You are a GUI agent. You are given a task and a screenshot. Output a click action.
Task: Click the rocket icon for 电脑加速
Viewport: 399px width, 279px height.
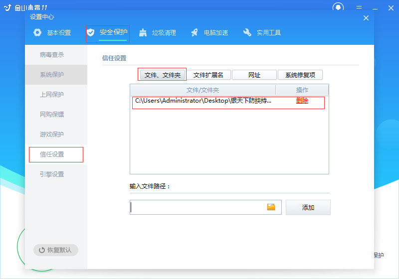pyautogui.click(x=195, y=33)
